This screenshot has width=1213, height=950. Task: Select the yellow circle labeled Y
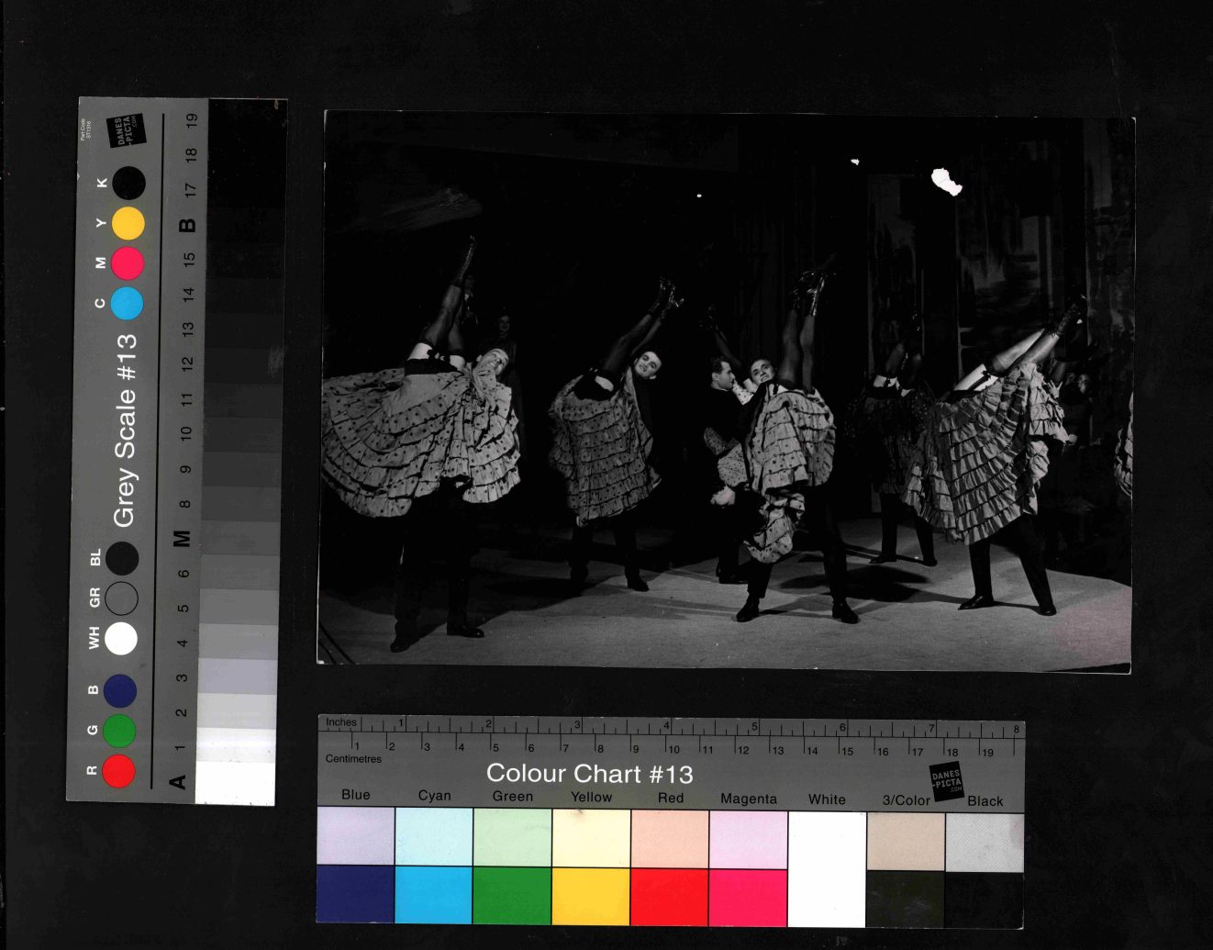pos(128,223)
